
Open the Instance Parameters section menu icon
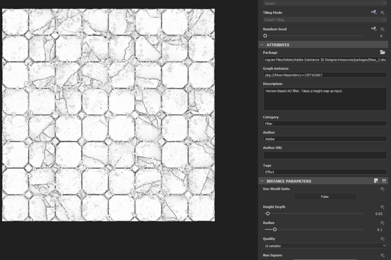click(x=384, y=181)
